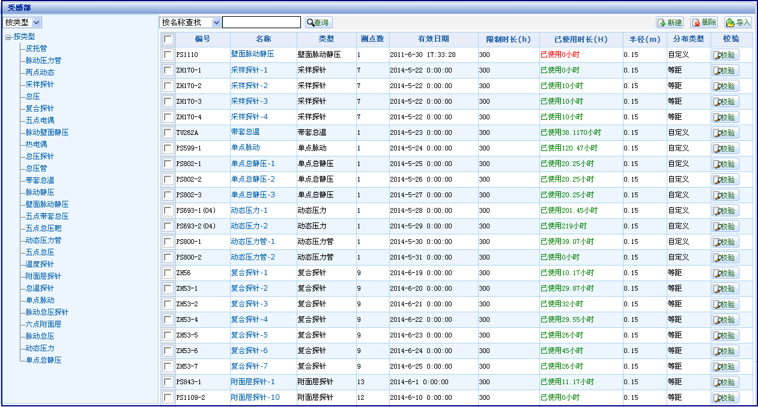Click 校验 button for row PS843-1
The image size is (758, 407).
726,382
